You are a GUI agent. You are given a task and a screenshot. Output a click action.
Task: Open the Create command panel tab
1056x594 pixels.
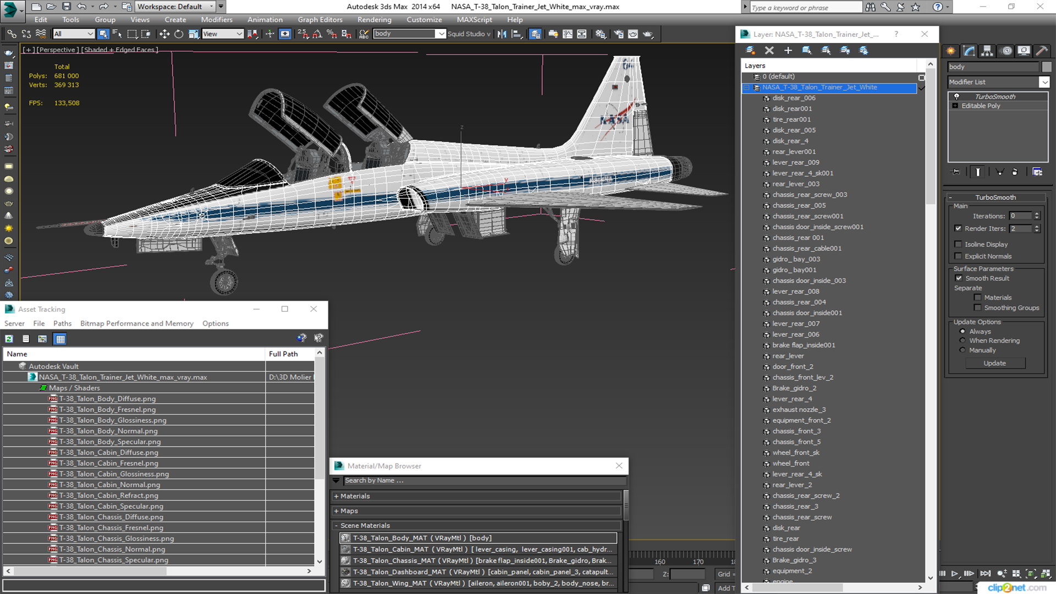(950, 51)
